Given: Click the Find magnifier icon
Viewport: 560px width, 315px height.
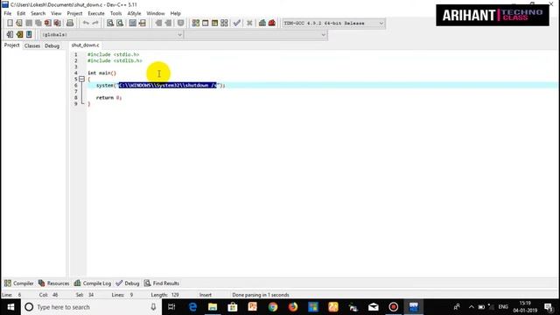Looking at the screenshot, I should click(x=110, y=24).
